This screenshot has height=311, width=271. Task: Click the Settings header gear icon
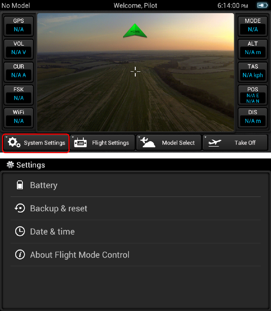coord(10,165)
